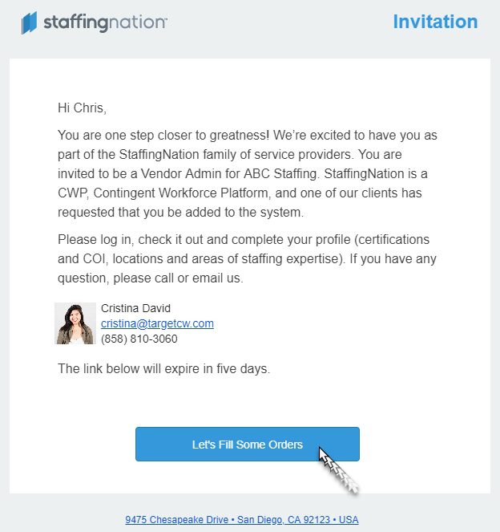Select the Invitation heading
Screen dimensions: 500x532
[x=435, y=22]
